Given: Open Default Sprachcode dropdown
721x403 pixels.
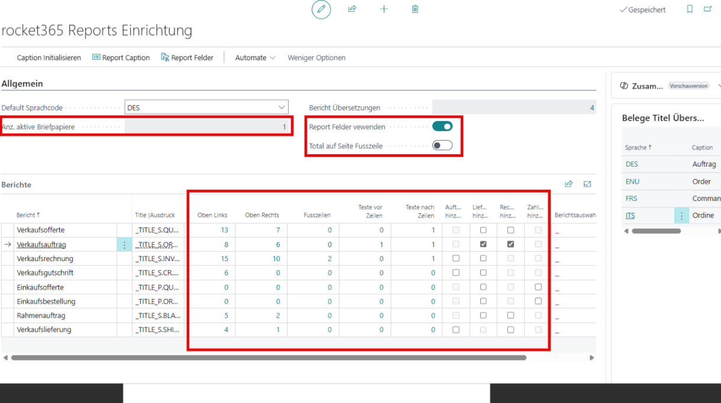Looking at the screenshot, I should (281, 108).
